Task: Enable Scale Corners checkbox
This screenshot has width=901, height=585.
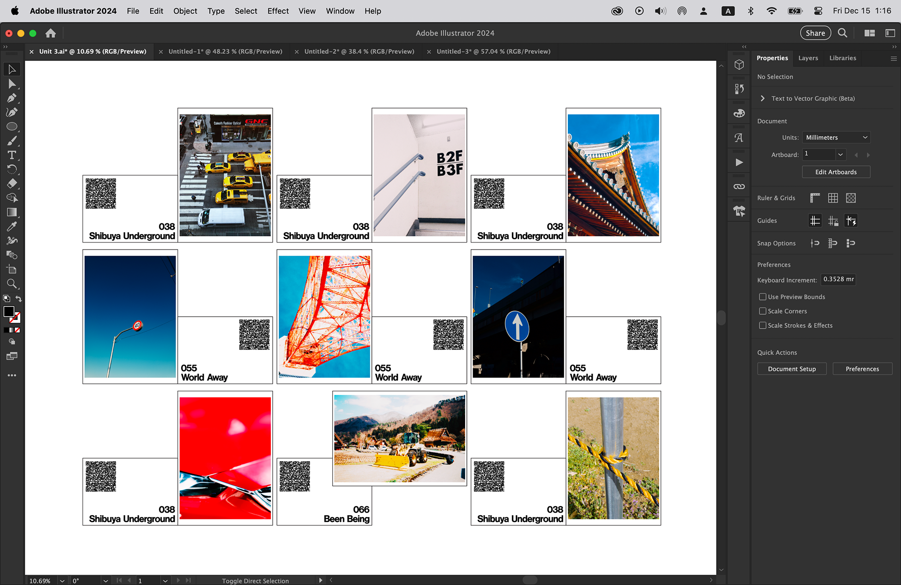Action: (763, 311)
